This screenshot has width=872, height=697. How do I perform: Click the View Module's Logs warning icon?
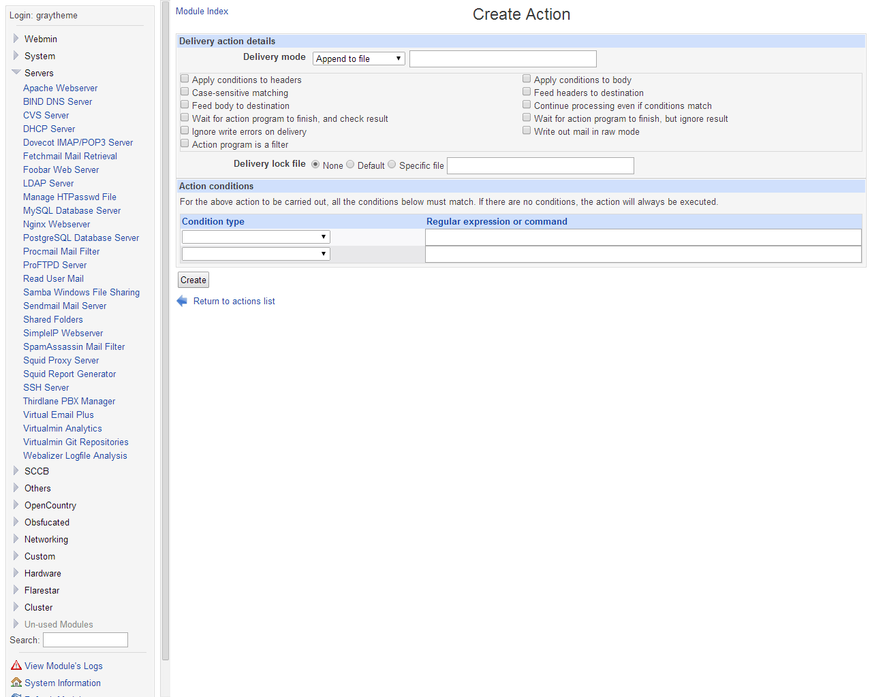click(x=16, y=665)
